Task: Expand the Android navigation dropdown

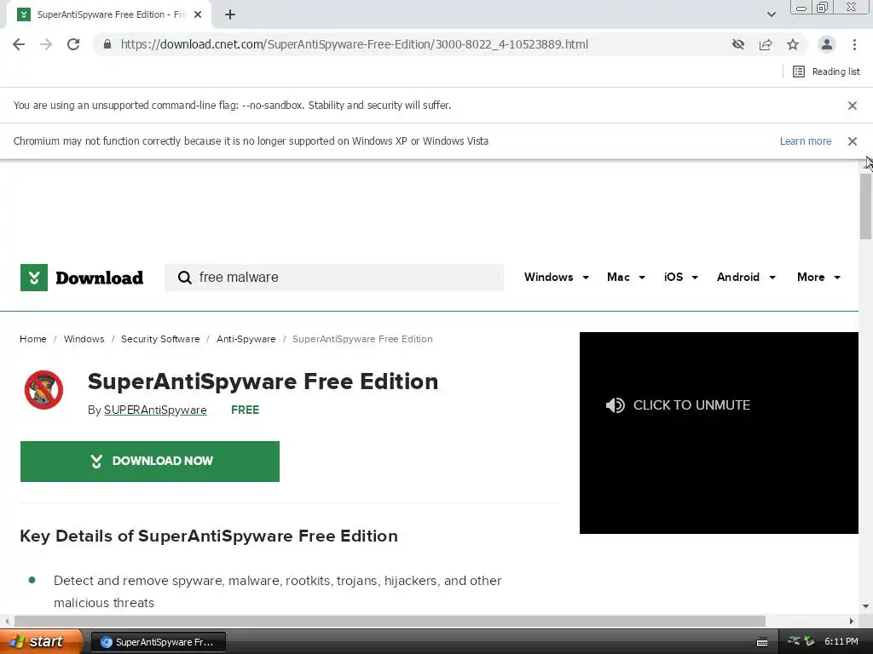Action: pos(746,277)
